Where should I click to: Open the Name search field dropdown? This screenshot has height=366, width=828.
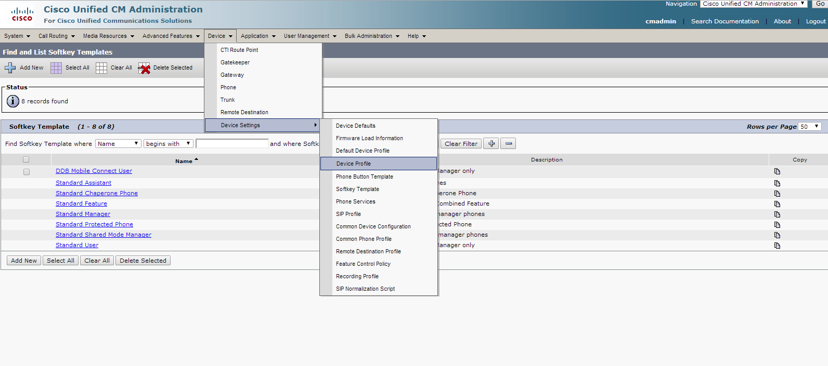click(x=118, y=144)
